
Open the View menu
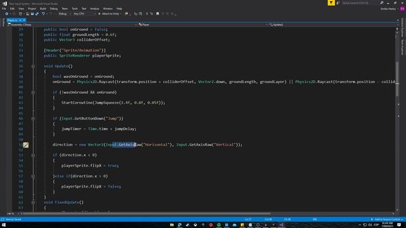[21, 8]
